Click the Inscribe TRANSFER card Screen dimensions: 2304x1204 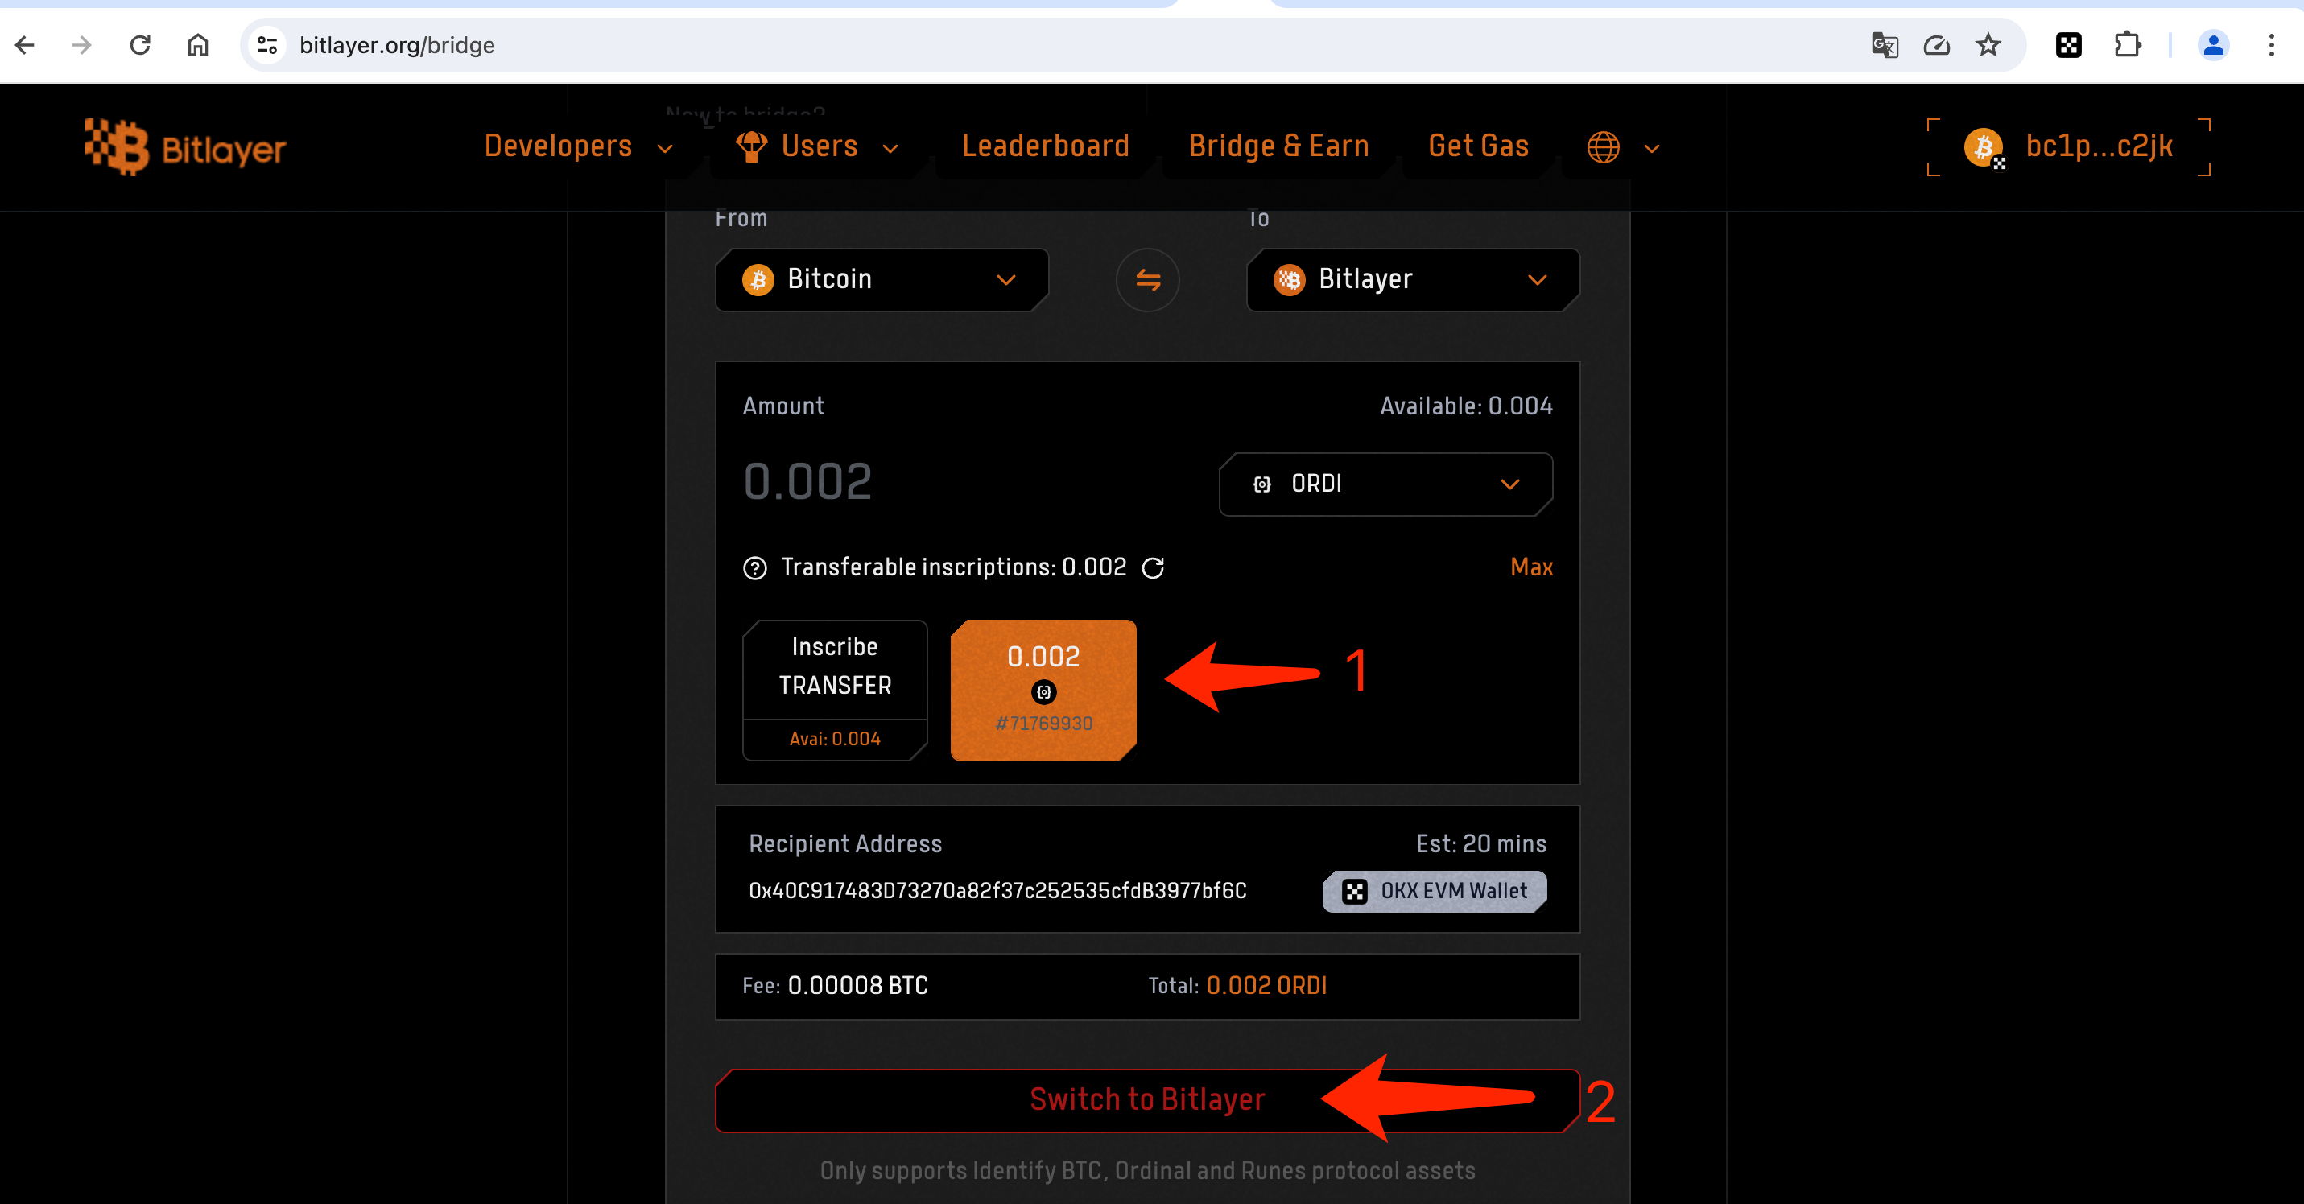coord(833,689)
